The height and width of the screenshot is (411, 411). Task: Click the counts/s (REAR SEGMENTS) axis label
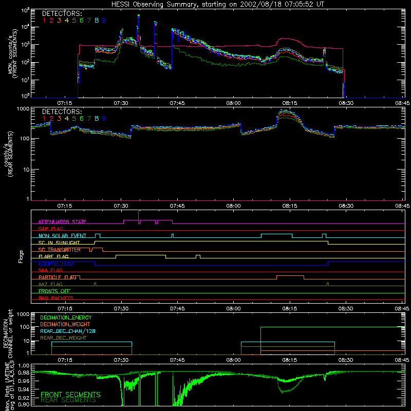[x=9, y=154]
